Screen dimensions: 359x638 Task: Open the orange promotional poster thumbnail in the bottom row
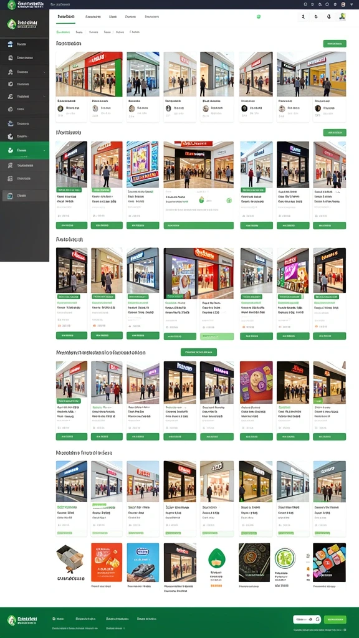pyautogui.click(x=107, y=563)
